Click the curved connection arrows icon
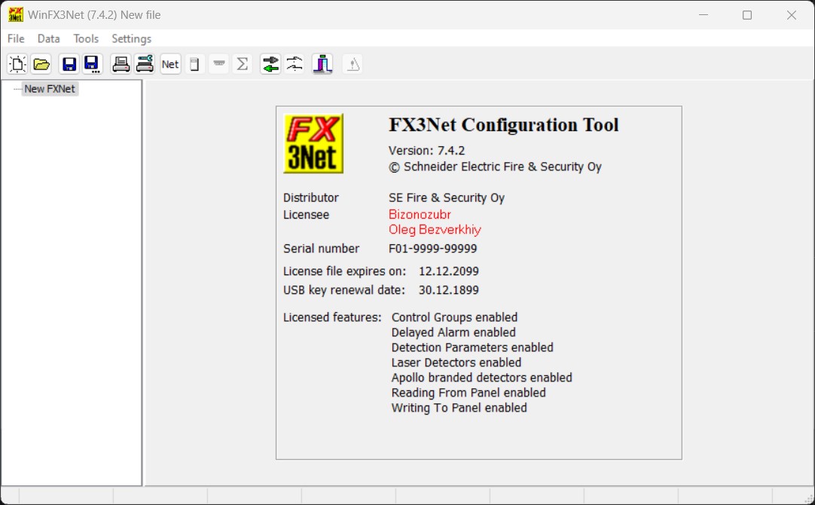815x505 pixels. [295, 64]
